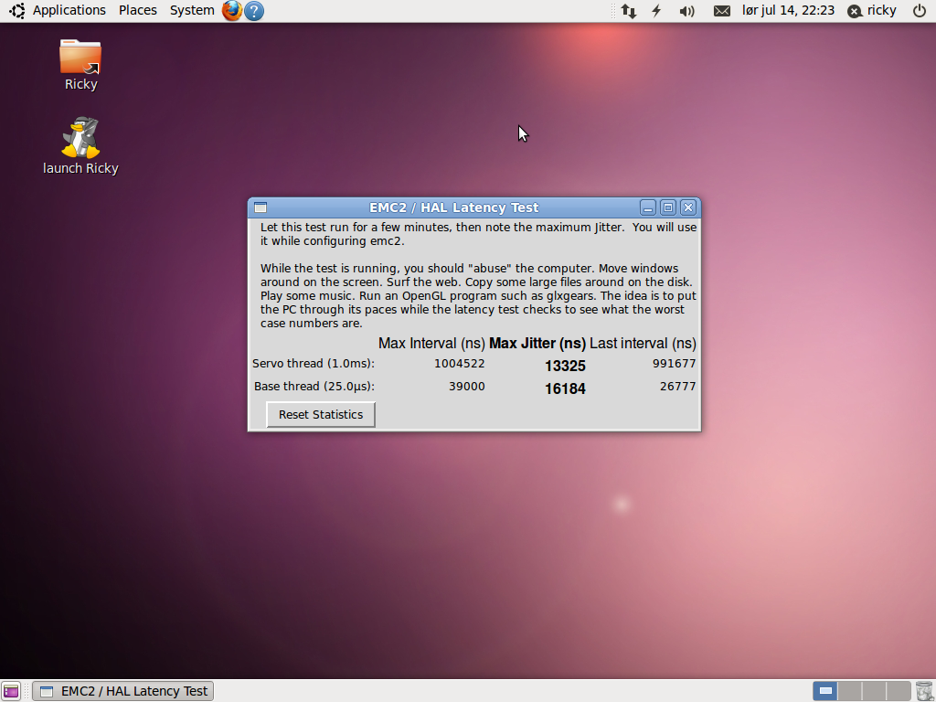
Task: Switch to the second workspace
Action: (x=849, y=691)
